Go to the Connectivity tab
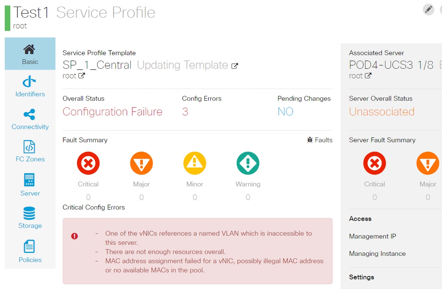 (x=30, y=119)
